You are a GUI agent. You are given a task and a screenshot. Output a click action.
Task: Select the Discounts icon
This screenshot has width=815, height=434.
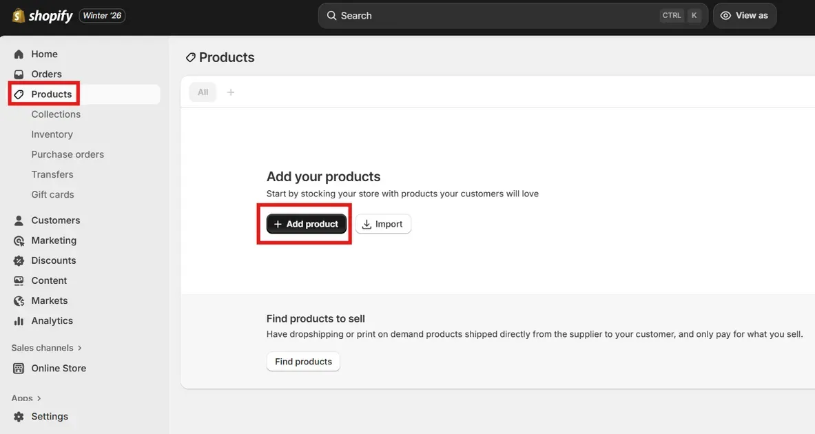[x=18, y=260]
